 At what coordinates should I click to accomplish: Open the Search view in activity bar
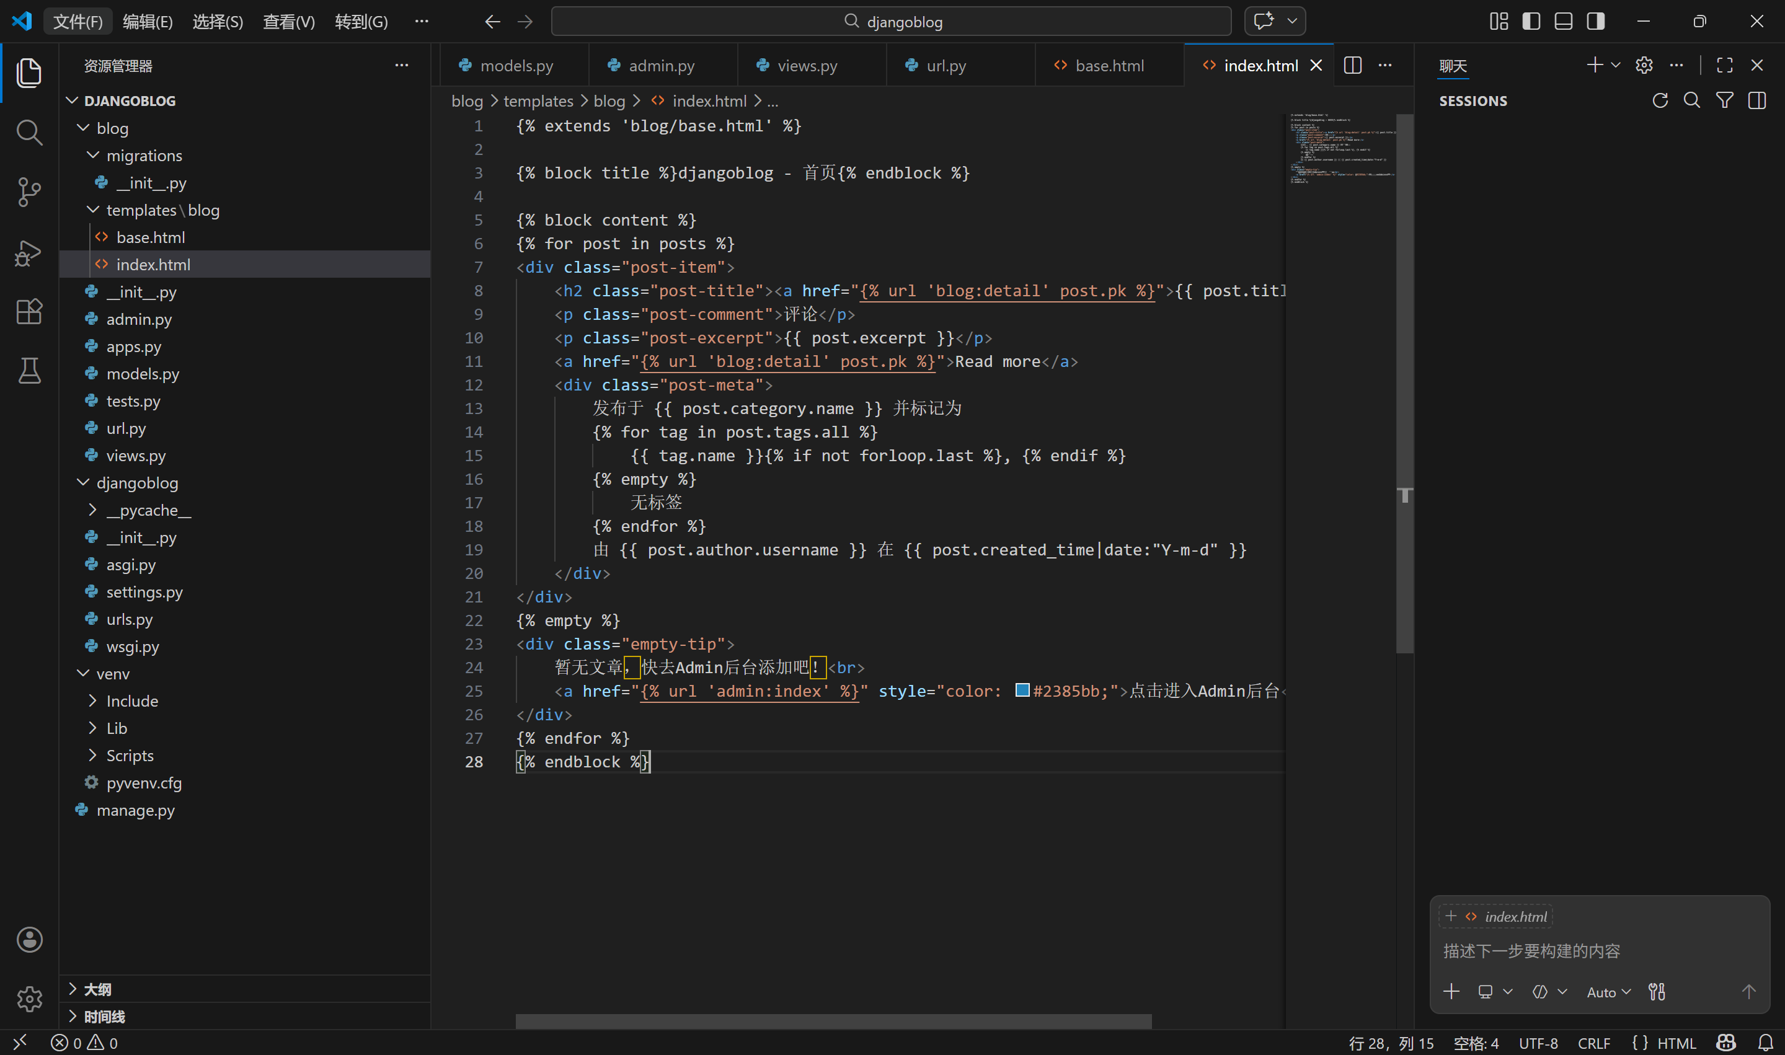click(x=29, y=132)
